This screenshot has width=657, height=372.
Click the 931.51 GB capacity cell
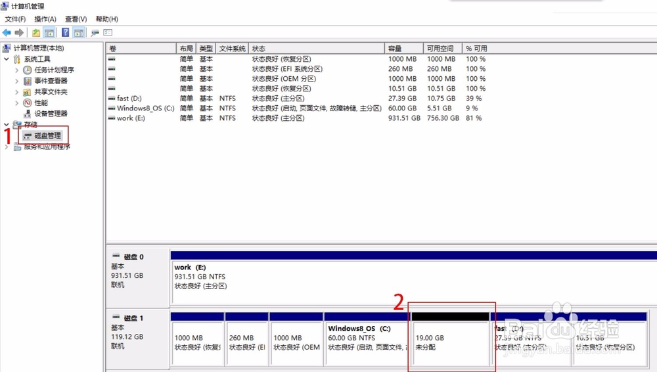click(x=404, y=118)
